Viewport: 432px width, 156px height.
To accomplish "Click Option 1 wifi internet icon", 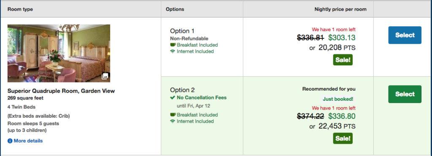I will (173, 51).
